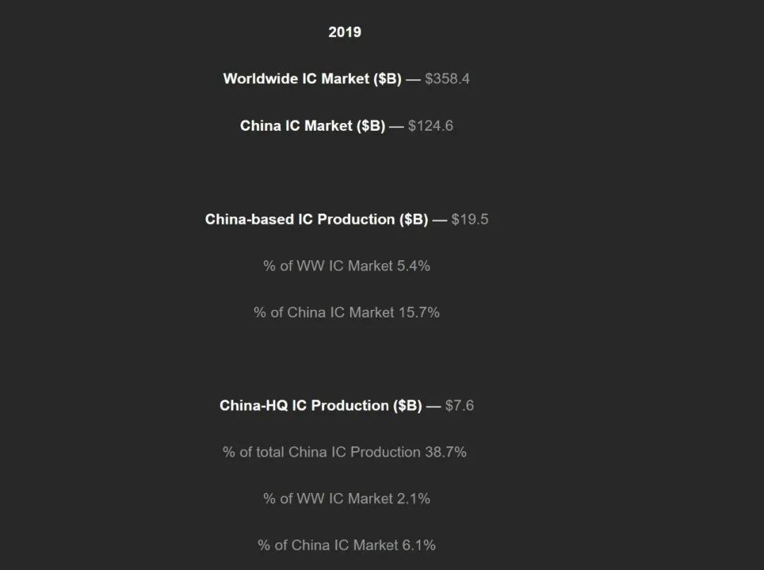
Task: Click the 5.4% percentage figure
Action: (414, 266)
